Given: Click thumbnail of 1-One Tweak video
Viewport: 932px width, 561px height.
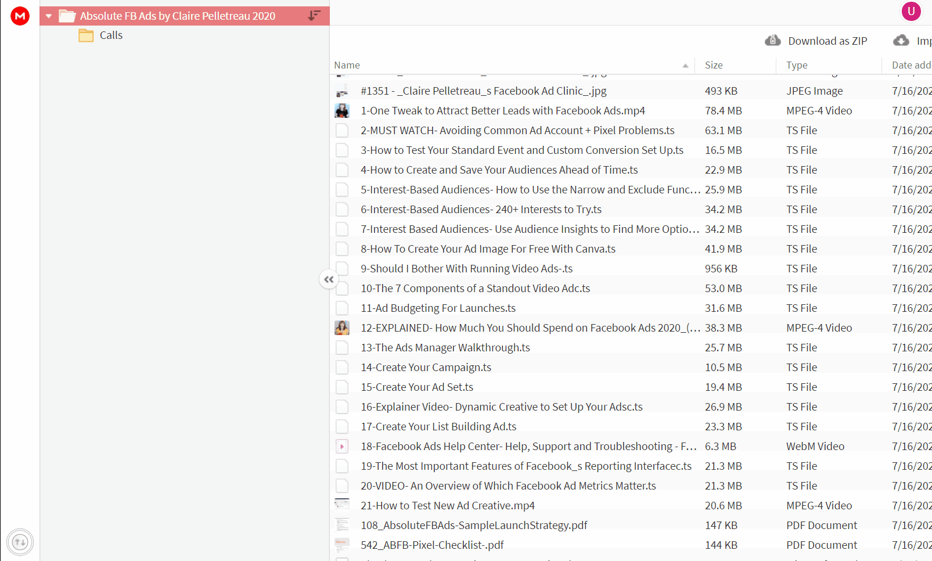Looking at the screenshot, I should tap(342, 111).
